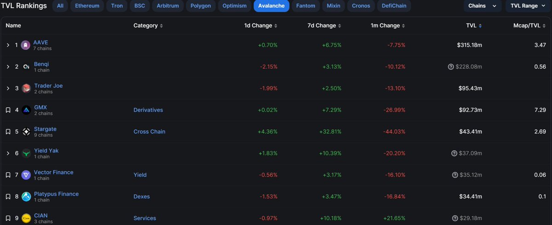Sort table by Category column
The image size is (552, 225).
148,26
